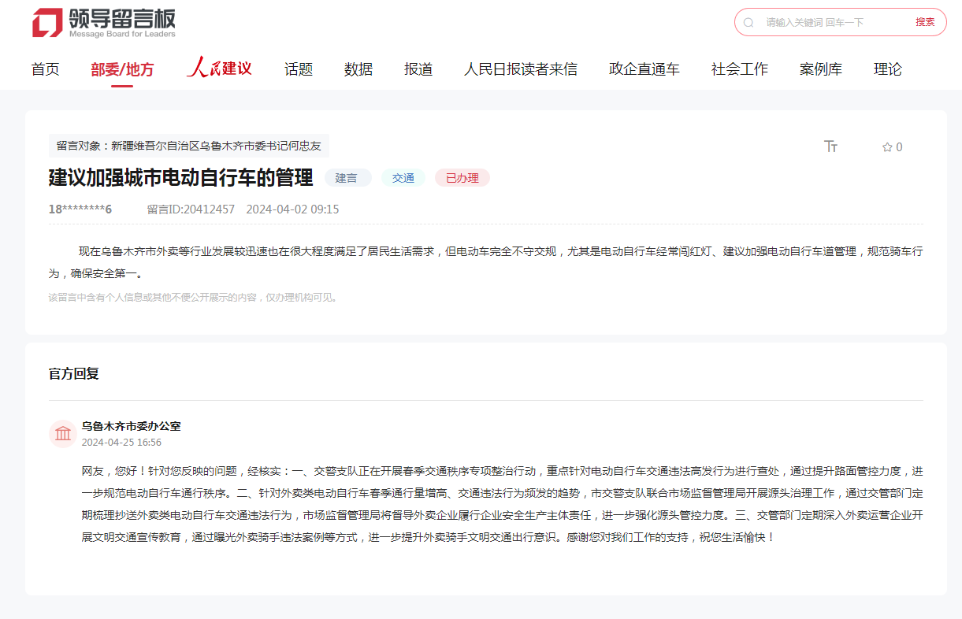Click into the keyword search field
This screenshot has width=962, height=619.
835,23
